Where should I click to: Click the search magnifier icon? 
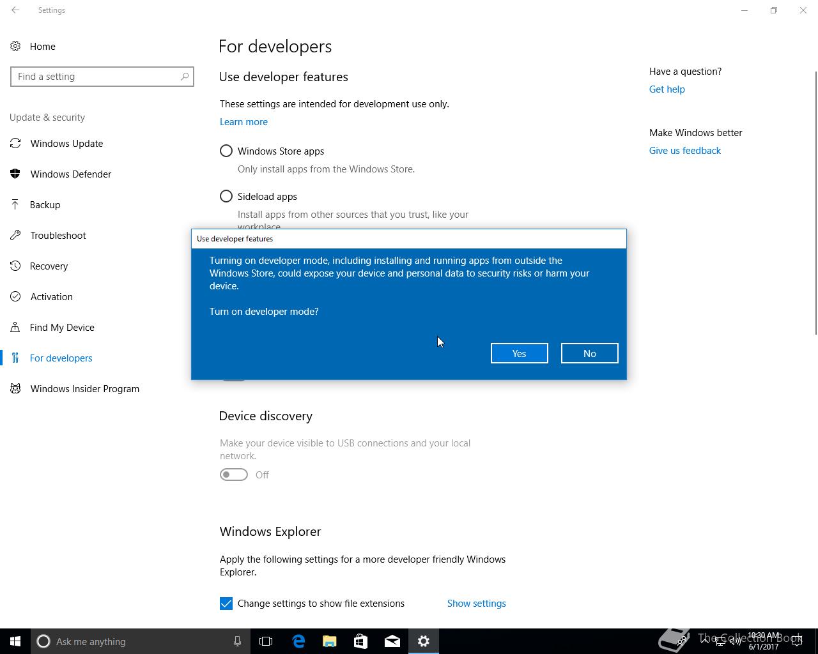tap(185, 77)
